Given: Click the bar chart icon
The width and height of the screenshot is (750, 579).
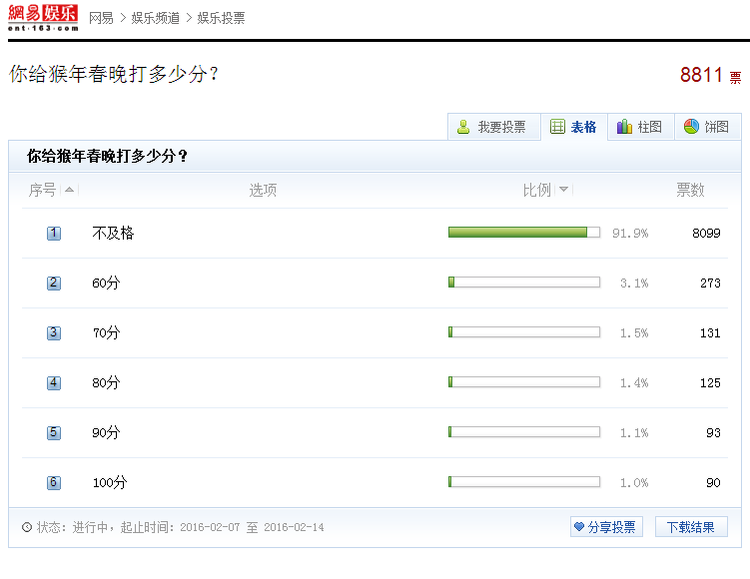Looking at the screenshot, I should pyautogui.click(x=624, y=127).
